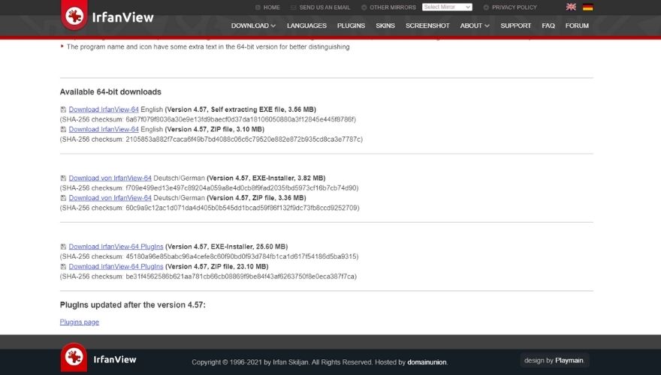Viewport: 661px width, 375px height.
Task: Click disk icon beside German EXE-Installer 3.82 MB
Action: click(63, 178)
